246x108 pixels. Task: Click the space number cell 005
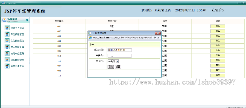point(59,46)
